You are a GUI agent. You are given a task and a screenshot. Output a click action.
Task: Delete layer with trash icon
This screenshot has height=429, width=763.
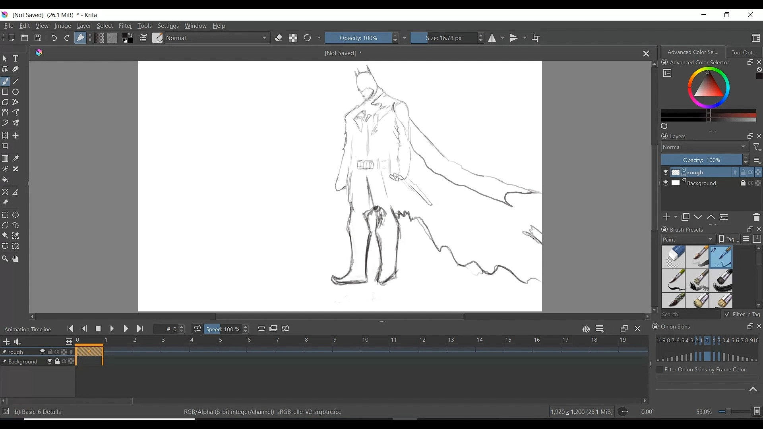756,218
